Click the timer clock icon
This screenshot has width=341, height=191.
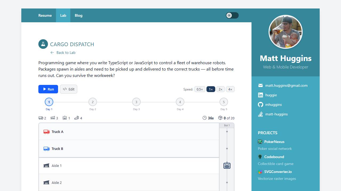[x=205, y=118]
